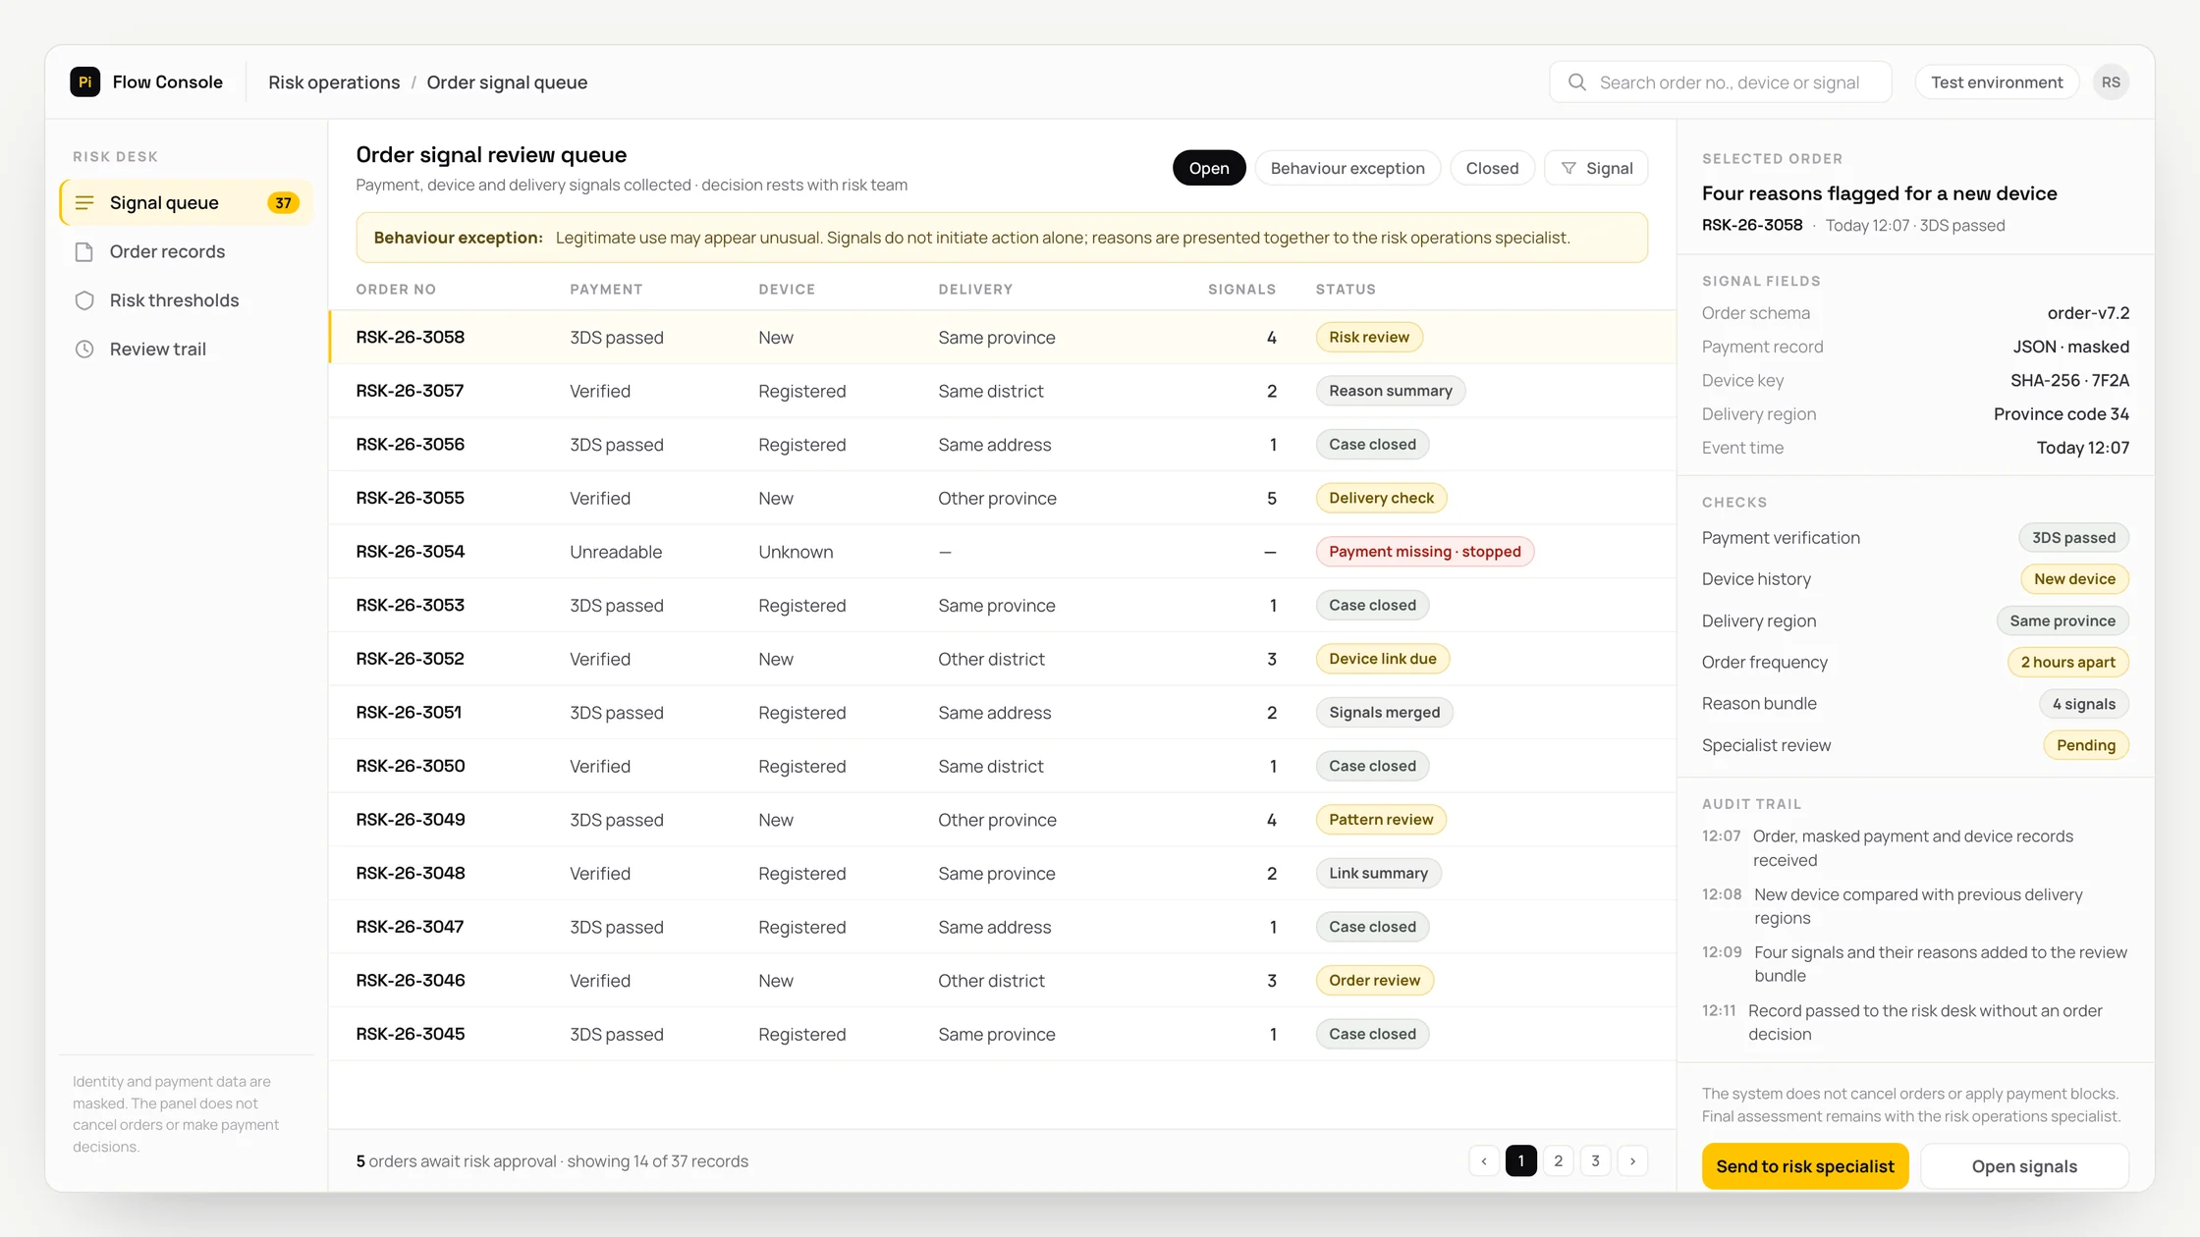Image resolution: width=2200 pixels, height=1237 pixels.
Task: Click the Reason summary status pill
Action: (1391, 391)
